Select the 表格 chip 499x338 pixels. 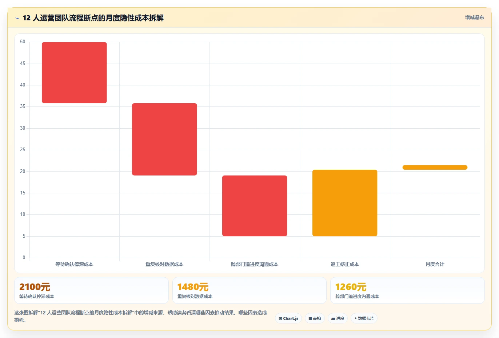click(315, 318)
